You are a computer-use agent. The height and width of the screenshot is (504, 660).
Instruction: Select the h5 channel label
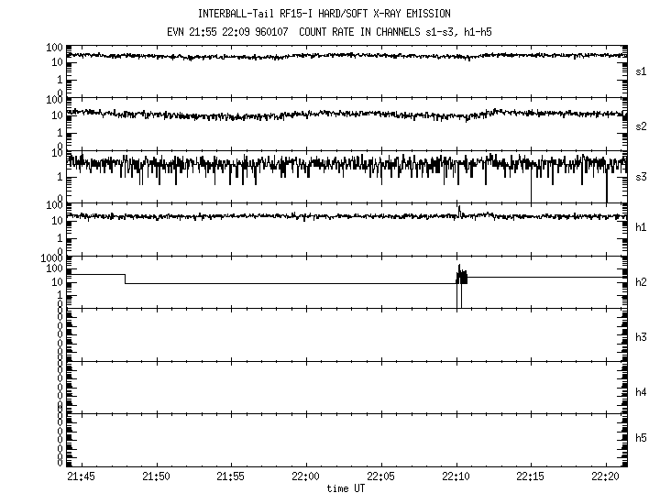(x=641, y=439)
